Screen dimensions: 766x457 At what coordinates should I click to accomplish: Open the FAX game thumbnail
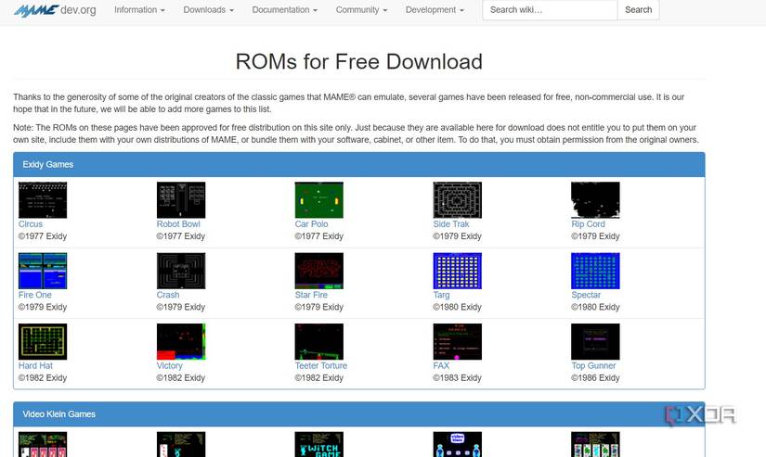pyautogui.click(x=457, y=341)
